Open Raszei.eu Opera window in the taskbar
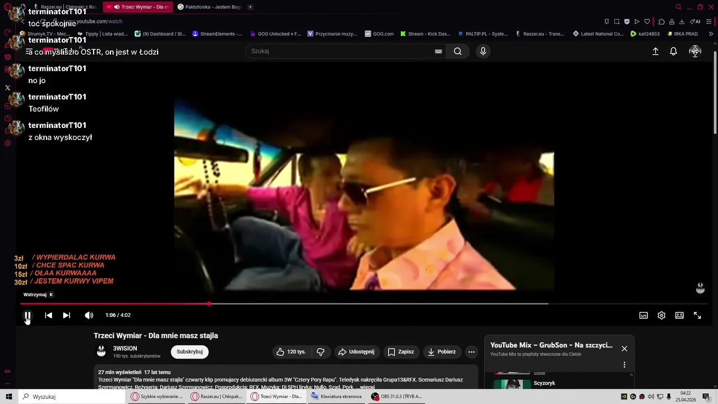This screenshot has width=718, height=404. coord(217,397)
